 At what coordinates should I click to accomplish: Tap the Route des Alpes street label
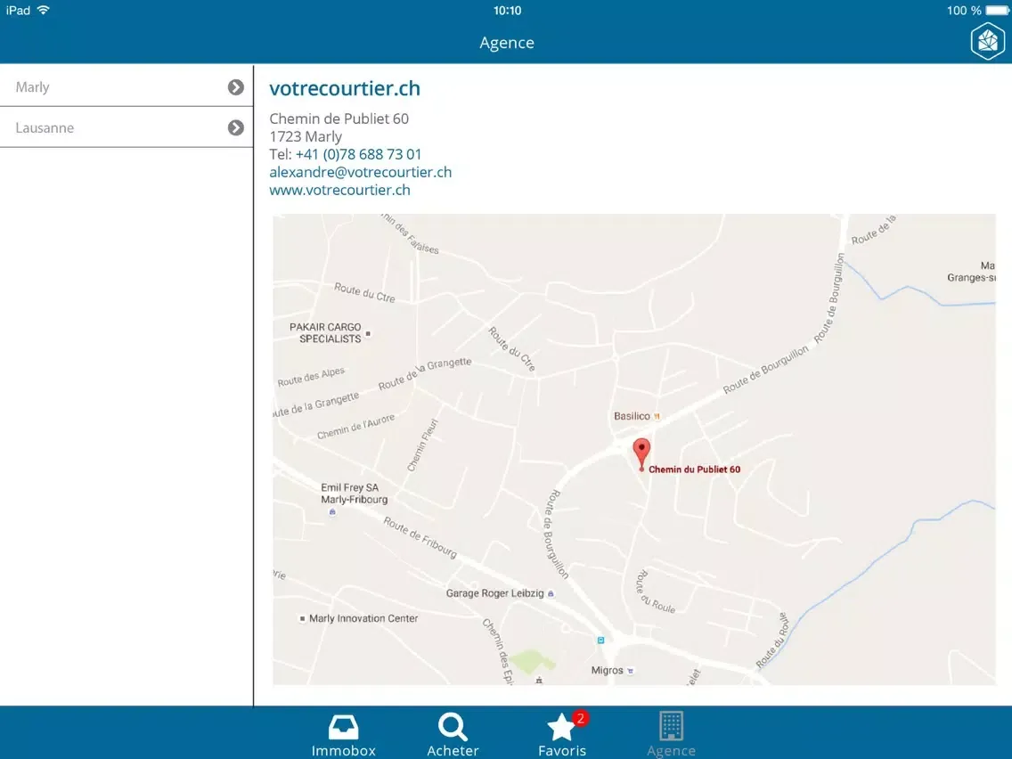(311, 377)
